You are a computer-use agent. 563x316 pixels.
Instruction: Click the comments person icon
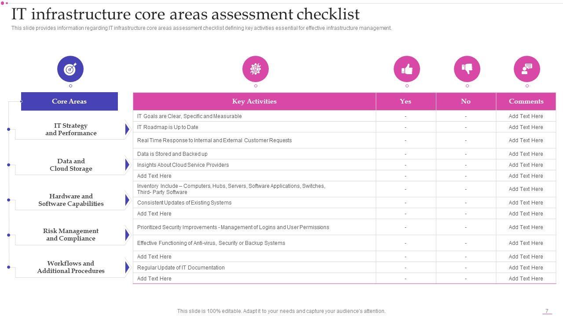point(527,69)
